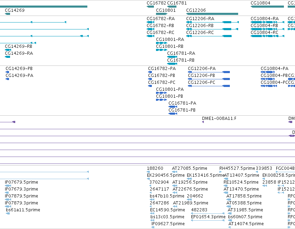
Task: Select transcript CG16782-RC
Action: (x=160, y=33)
